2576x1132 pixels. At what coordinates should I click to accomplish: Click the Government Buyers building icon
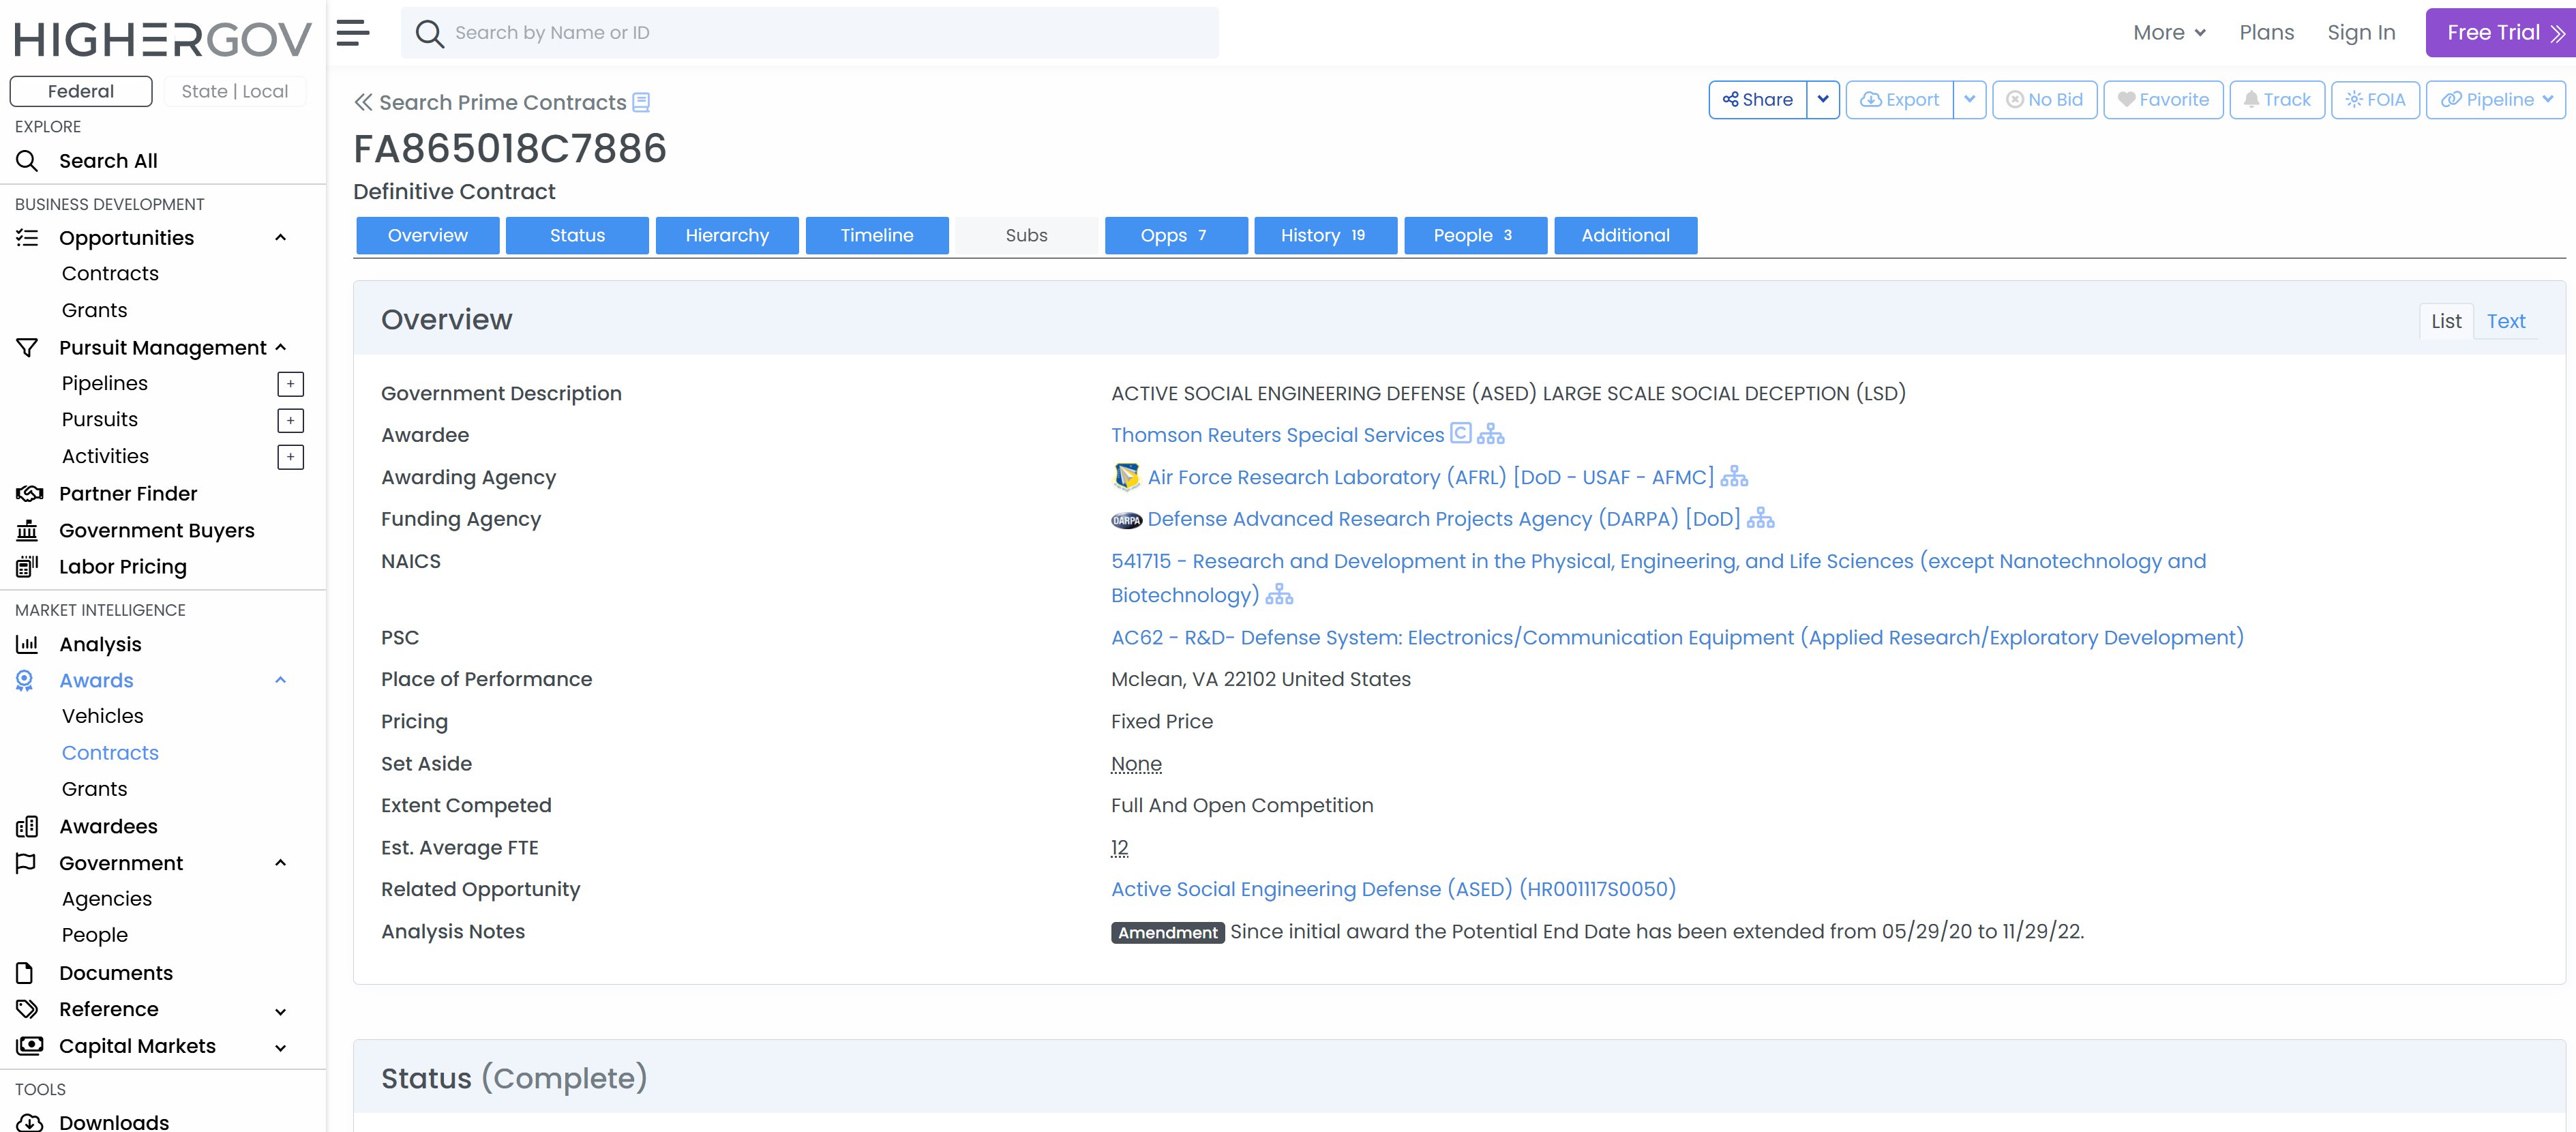[27, 530]
